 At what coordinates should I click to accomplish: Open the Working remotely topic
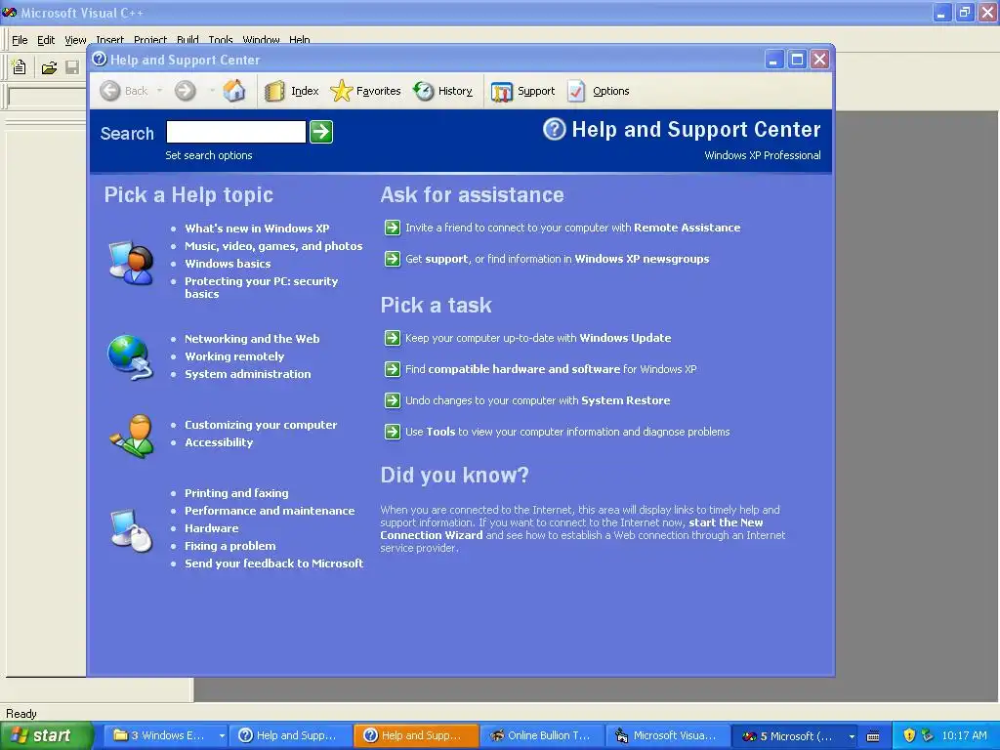pos(234,356)
